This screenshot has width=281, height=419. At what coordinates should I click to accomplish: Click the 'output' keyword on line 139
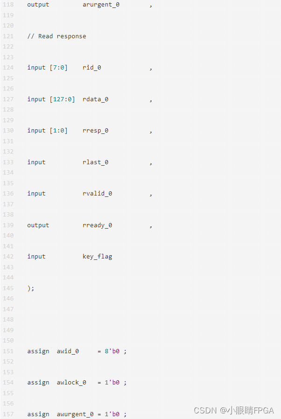(38, 225)
